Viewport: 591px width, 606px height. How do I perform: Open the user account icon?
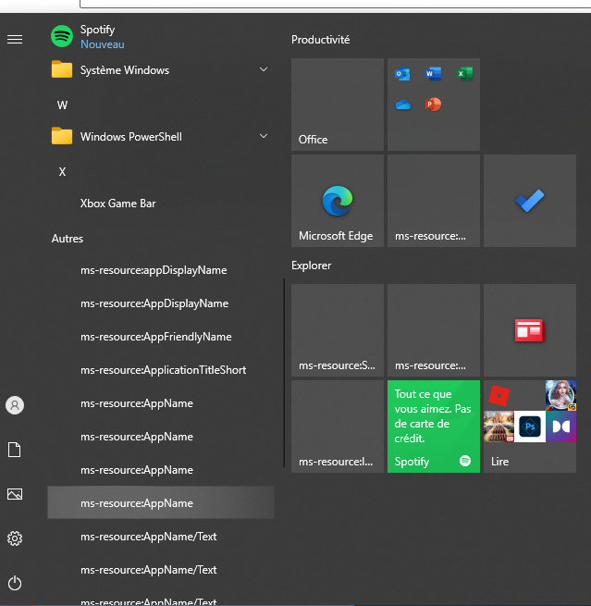click(15, 405)
